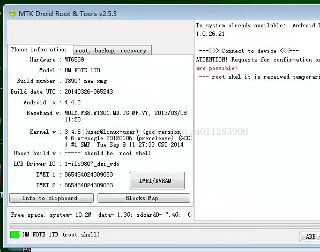Screen dimensions: 320x252
Task: Select the IMEI 2 number
Action: [x=88, y=185]
